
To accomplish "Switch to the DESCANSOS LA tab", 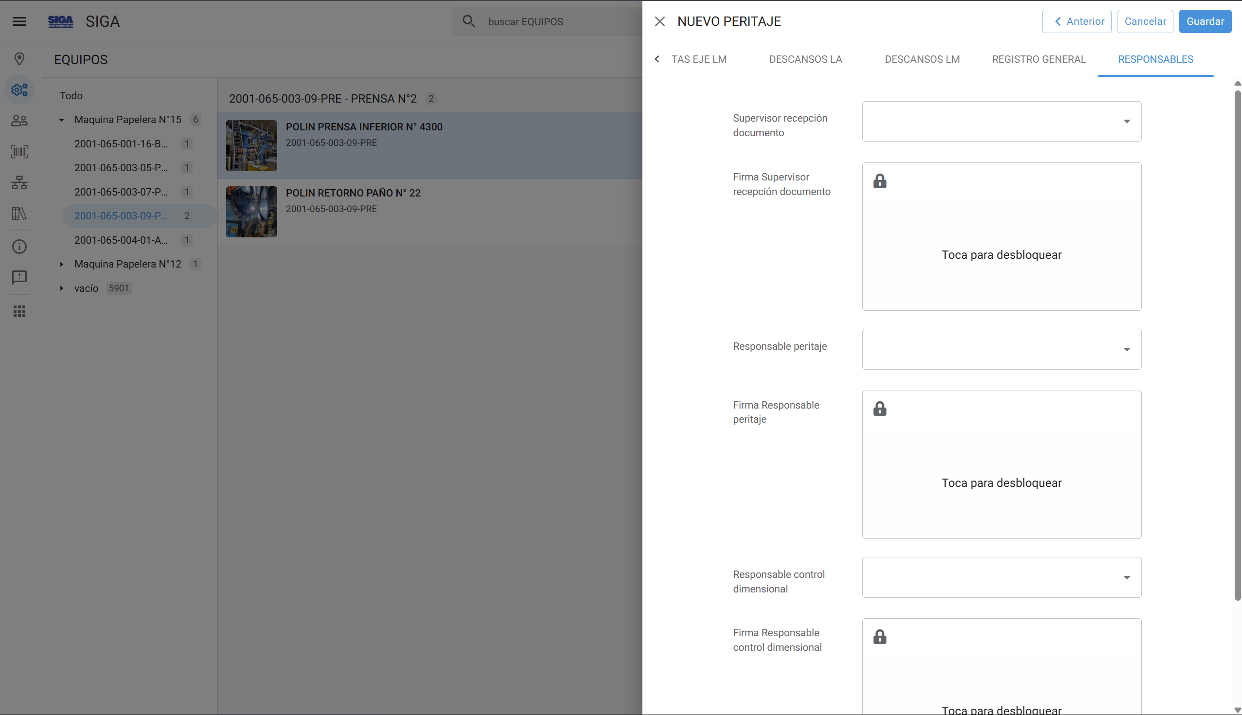I will click(x=806, y=59).
